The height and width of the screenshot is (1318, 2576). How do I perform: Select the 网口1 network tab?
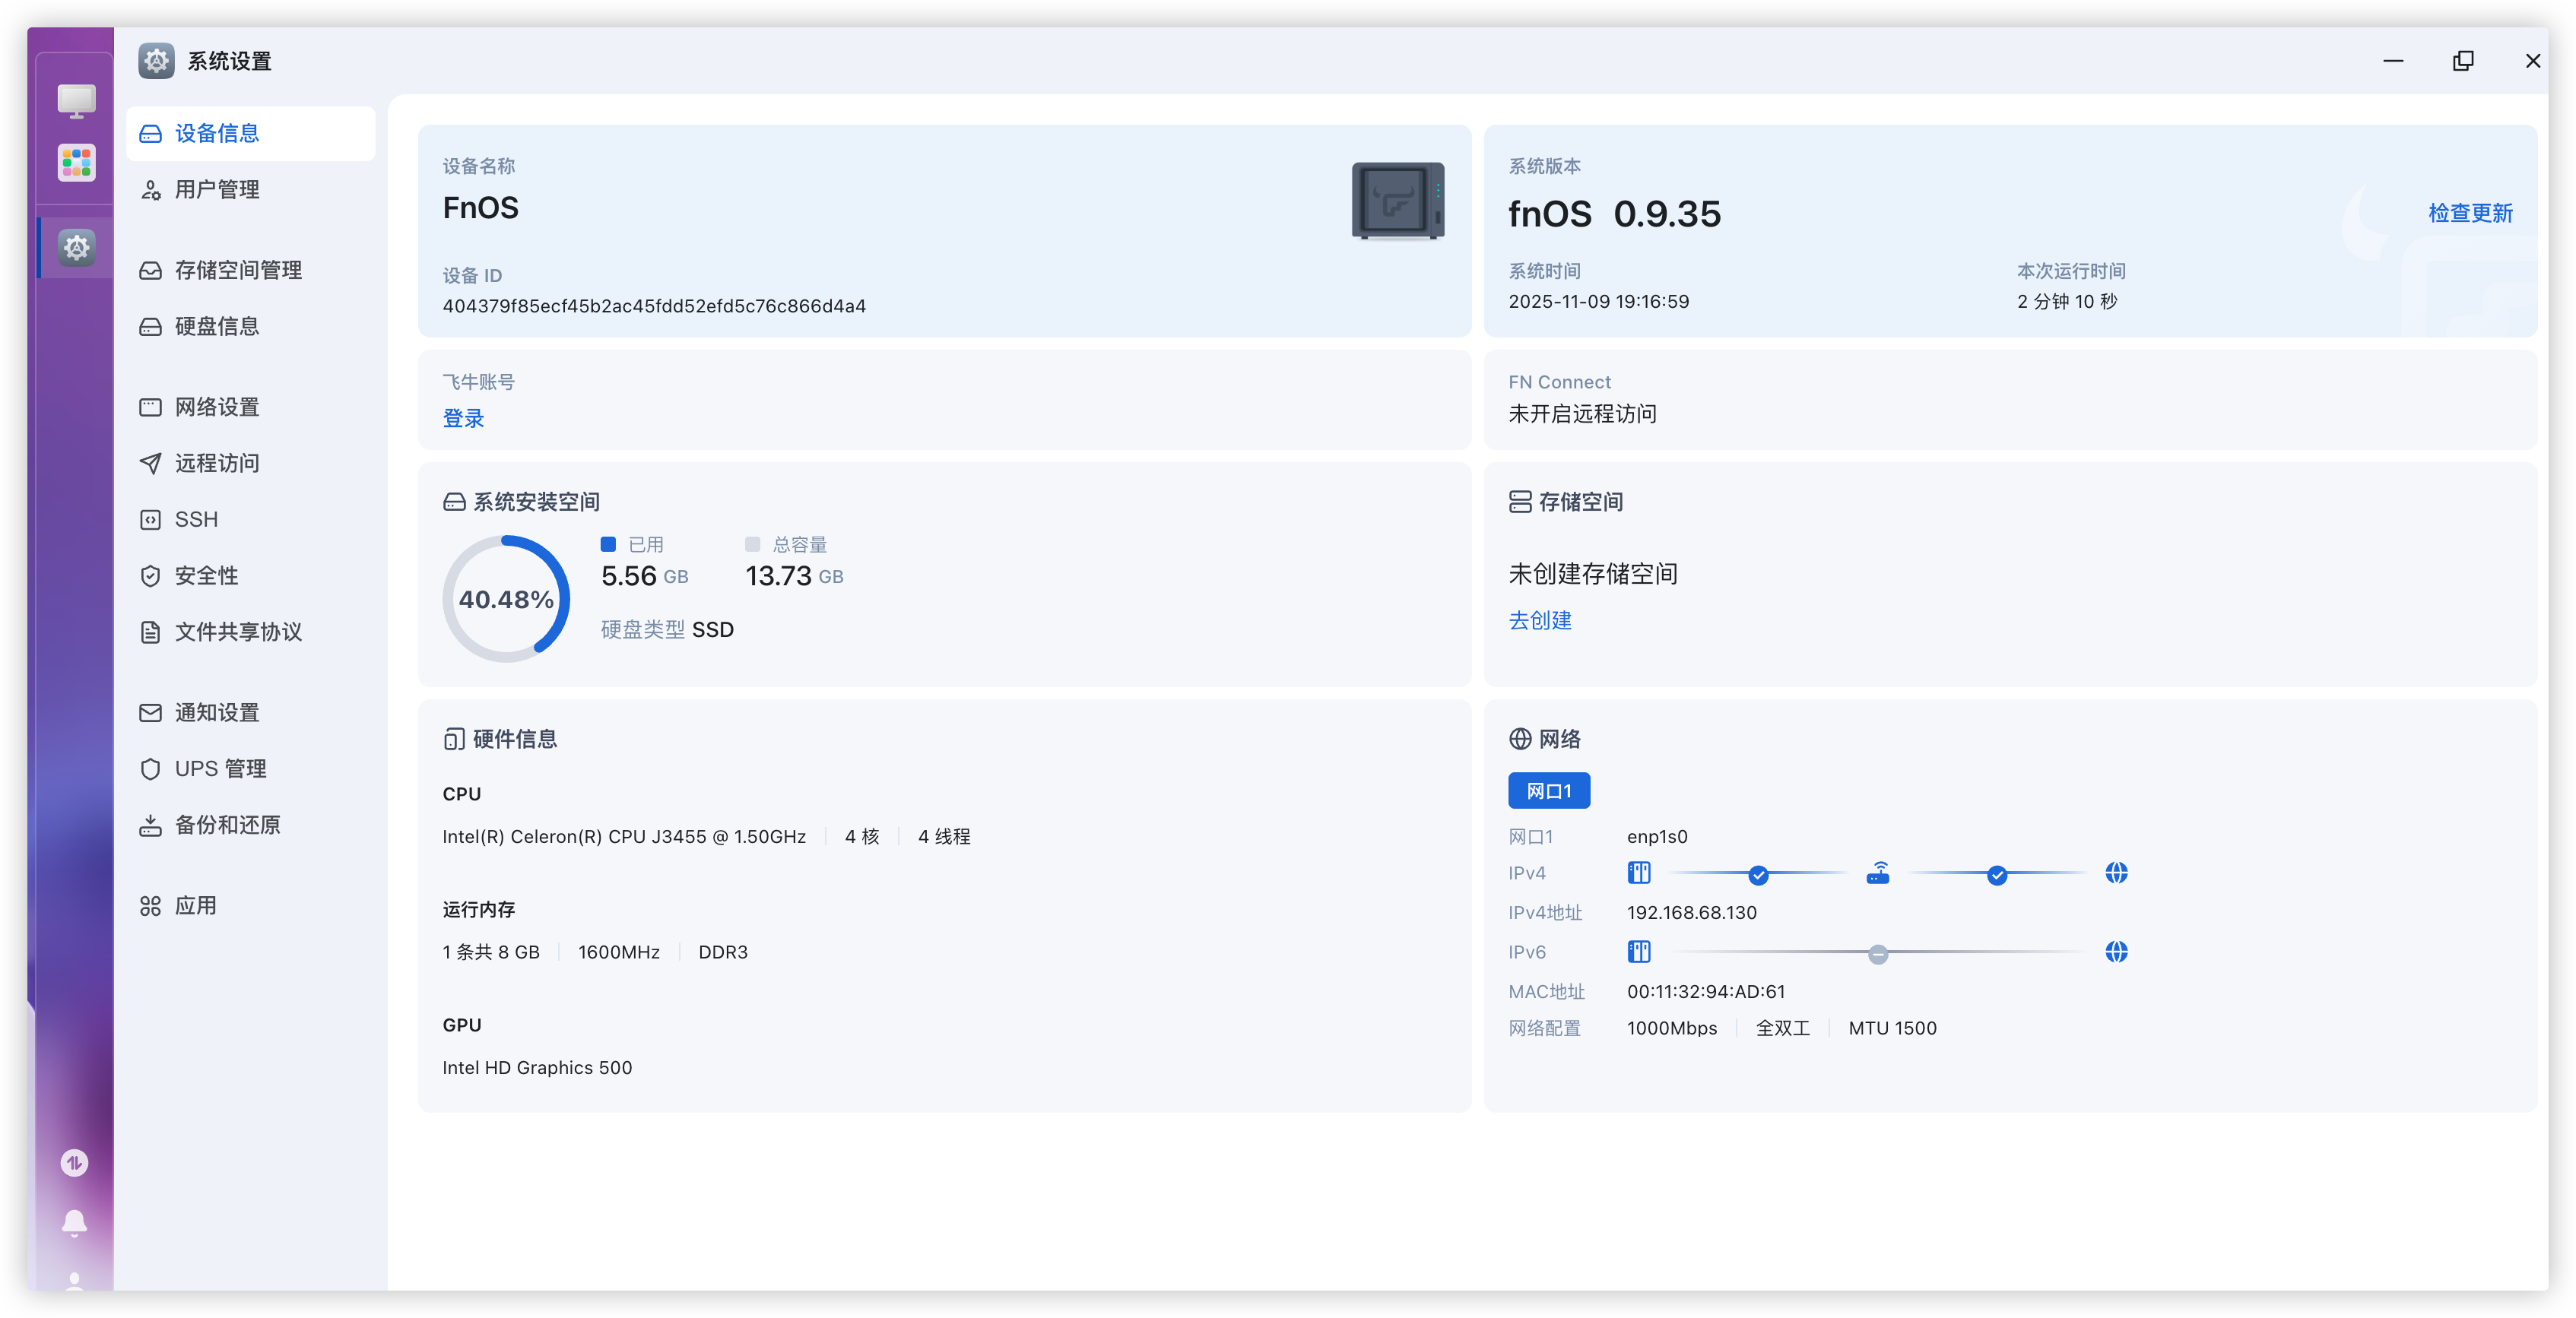1548,791
